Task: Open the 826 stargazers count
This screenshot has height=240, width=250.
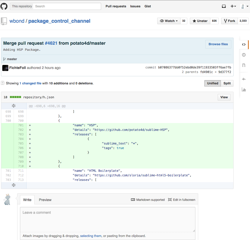Action: coord(214,21)
